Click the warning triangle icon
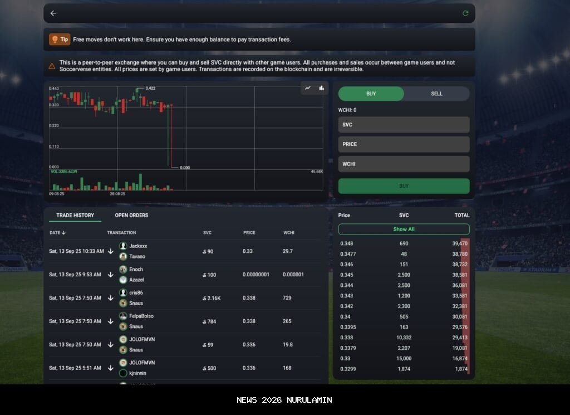Viewport: 570px width, 415px height. [x=52, y=66]
